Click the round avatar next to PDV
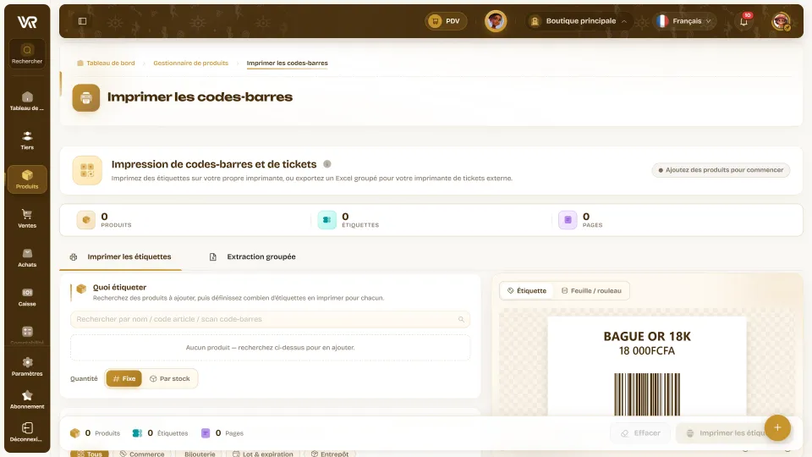 click(496, 21)
